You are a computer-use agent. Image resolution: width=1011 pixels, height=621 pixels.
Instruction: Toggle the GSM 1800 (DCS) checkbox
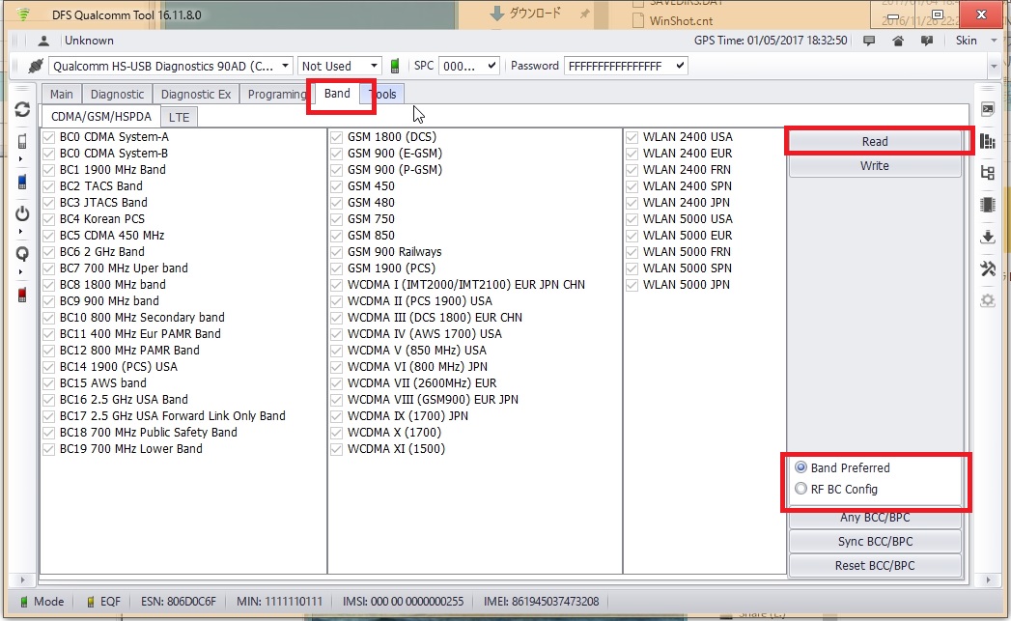[x=337, y=137]
